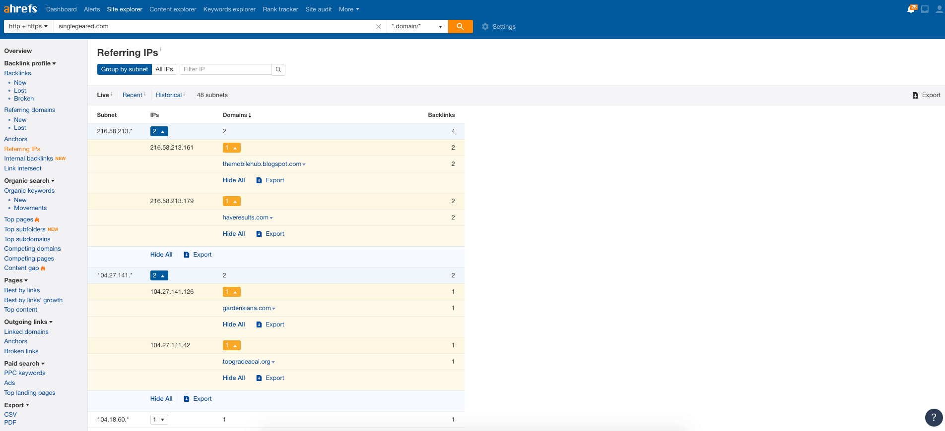
Task: Hide all domains under 216.58.213.161
Action: pyautogui.click(x=234, y=180)
